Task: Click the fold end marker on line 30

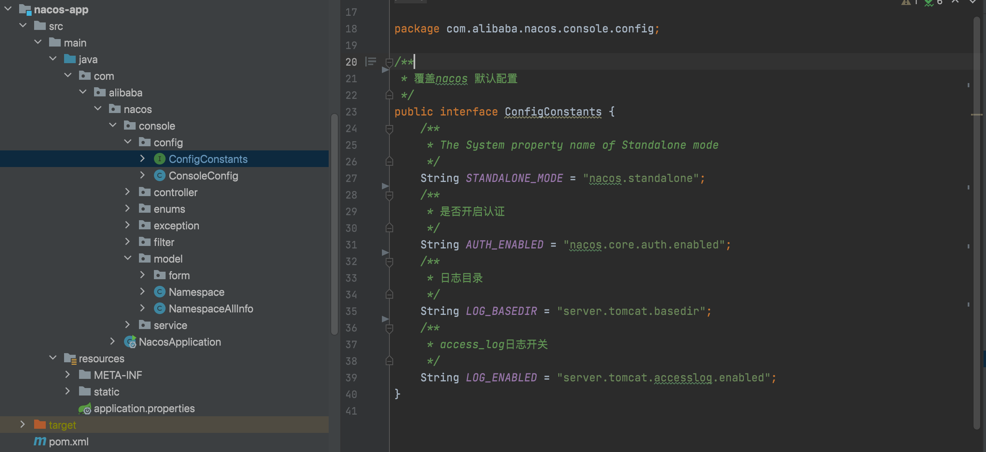Action: click(389, 228)
